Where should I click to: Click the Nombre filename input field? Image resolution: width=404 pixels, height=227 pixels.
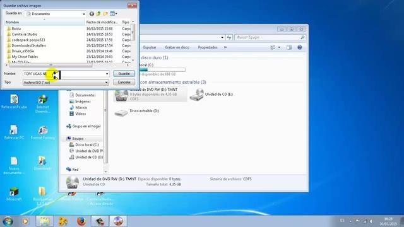66,74
